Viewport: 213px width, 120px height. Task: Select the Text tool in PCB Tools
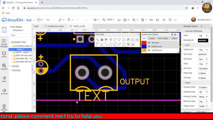[x=110, y=40]
